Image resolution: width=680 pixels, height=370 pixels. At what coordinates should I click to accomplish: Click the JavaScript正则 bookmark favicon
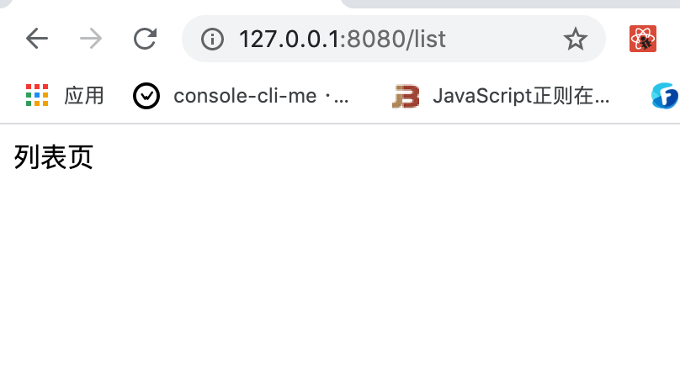406,97
